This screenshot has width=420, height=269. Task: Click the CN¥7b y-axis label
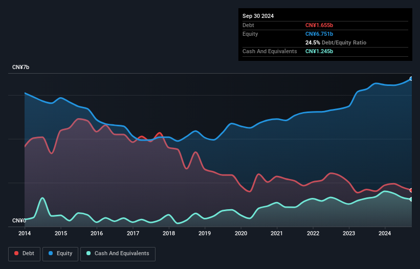point(21,68)
